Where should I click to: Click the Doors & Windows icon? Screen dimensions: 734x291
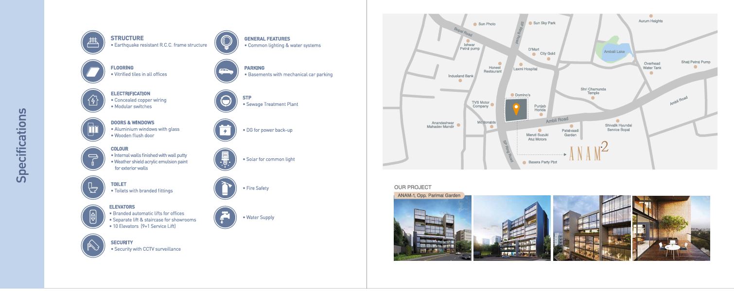pos(92,129)
